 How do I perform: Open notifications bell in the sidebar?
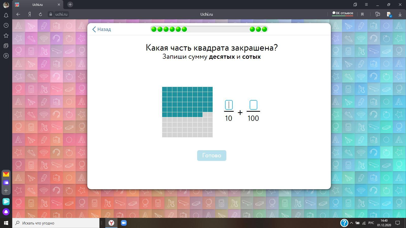(6, 15)
